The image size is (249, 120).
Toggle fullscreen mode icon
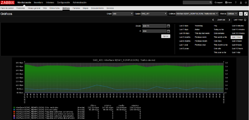tap(246, 14)
